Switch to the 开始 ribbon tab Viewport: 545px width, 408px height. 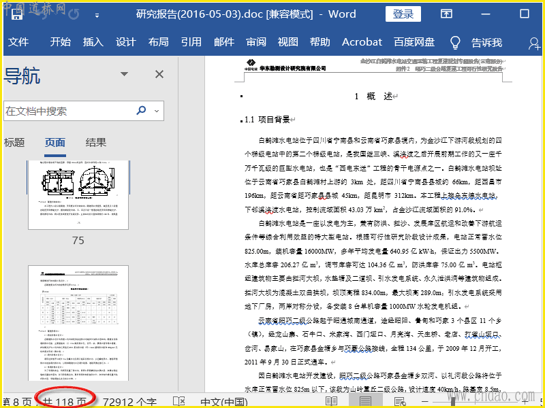[x=60, y=42]
